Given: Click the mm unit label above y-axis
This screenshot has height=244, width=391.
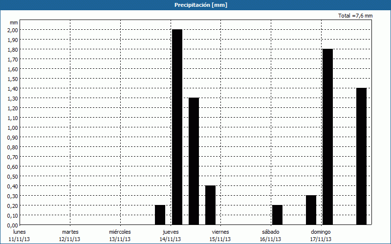Looking at the screenshot, I should coord(14,22).
